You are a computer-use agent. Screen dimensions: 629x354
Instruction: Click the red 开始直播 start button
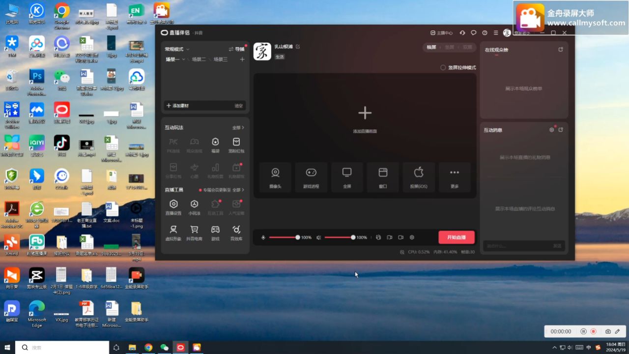coord(457,237)
